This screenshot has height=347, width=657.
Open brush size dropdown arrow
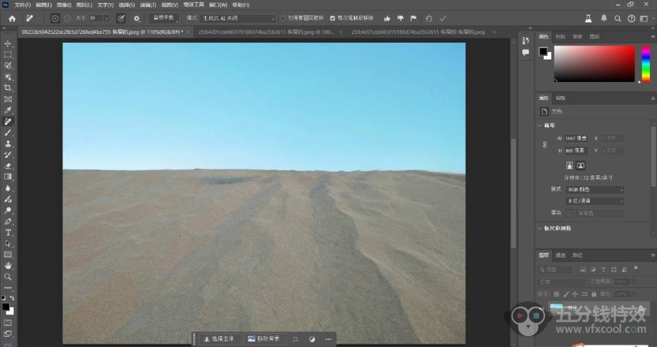[x=107, y=19]
